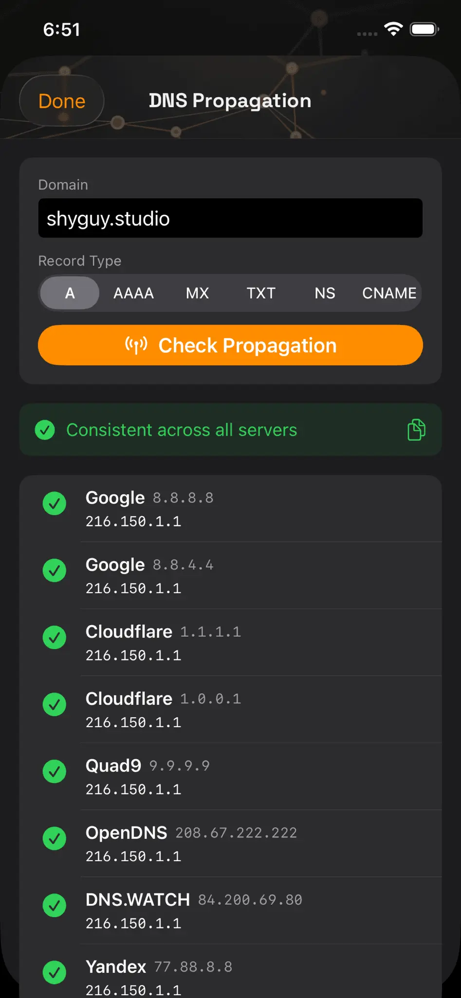Click the consistent status checkmark in banner
The height and width of the screenshot is (998, 461).
(x=45, y=430)
